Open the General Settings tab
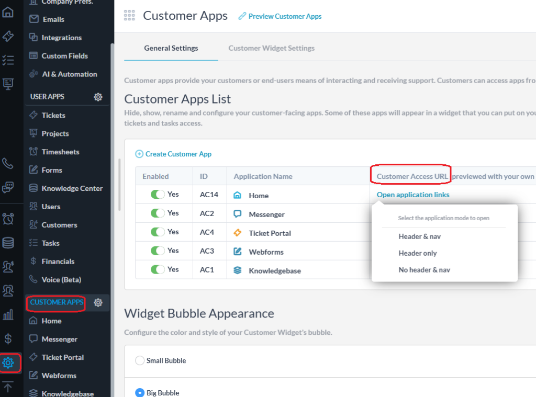 tap(171, 48)
